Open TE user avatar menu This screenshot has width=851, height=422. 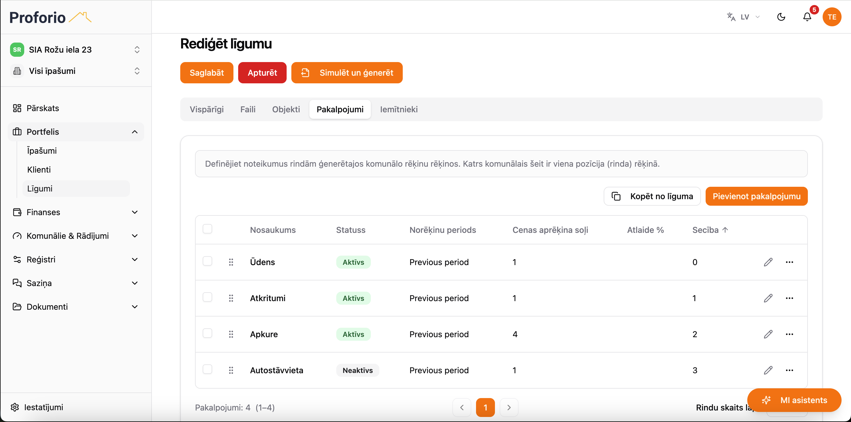(x=832, y=17)
